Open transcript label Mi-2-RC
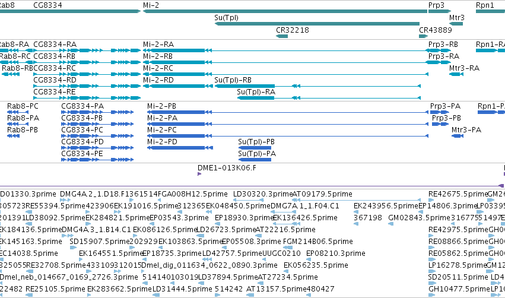This screenshot has height=298, width=505. [158, 68]
